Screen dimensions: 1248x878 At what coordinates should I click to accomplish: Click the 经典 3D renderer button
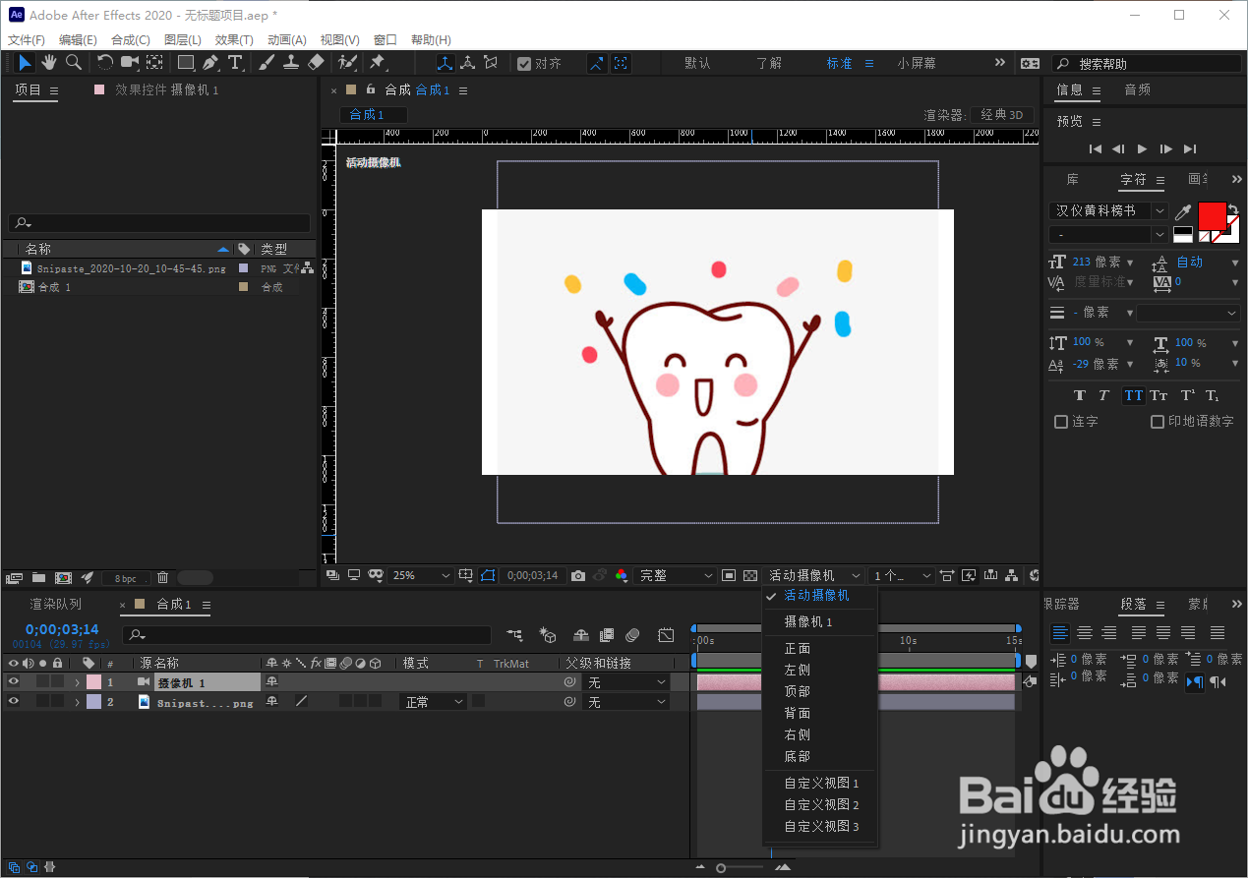(1003, 115)
